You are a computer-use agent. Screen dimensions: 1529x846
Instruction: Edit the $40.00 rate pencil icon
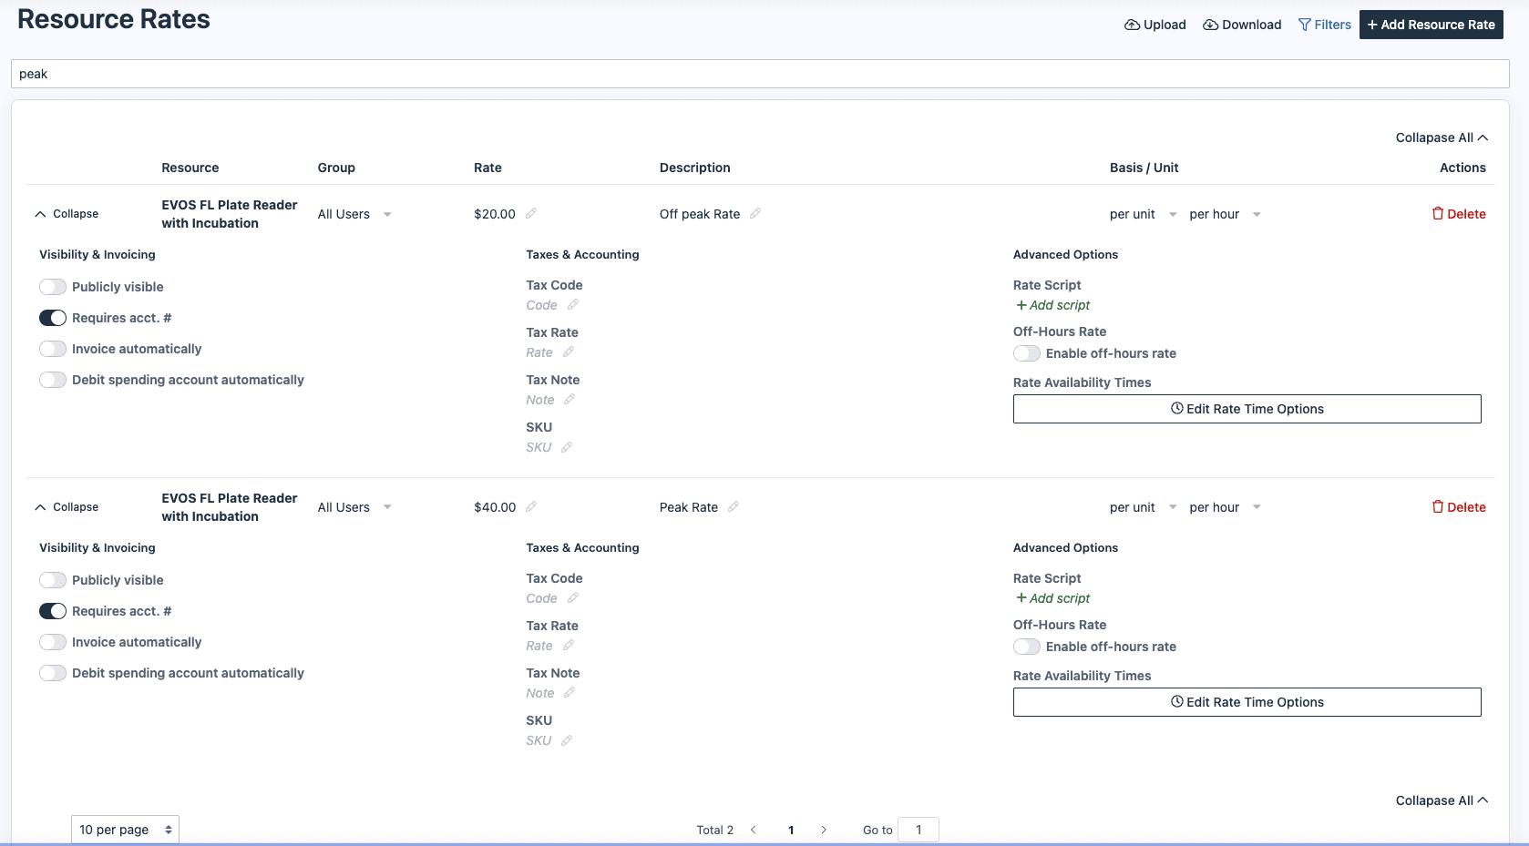531,507
